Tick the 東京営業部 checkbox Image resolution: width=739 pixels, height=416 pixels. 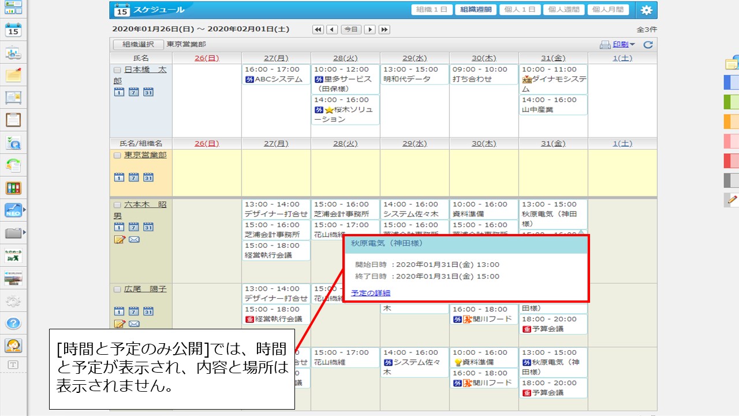pos(118,155)
